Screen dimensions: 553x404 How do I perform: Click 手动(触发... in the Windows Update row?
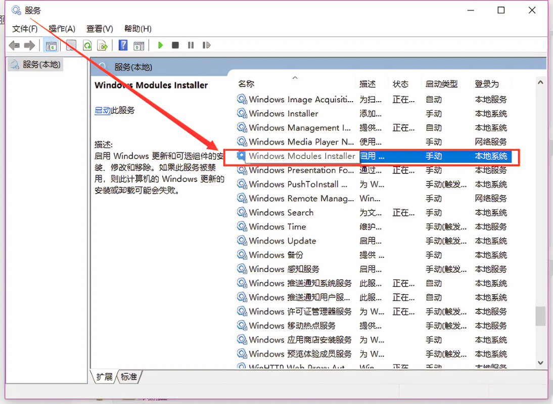point(446,241)
